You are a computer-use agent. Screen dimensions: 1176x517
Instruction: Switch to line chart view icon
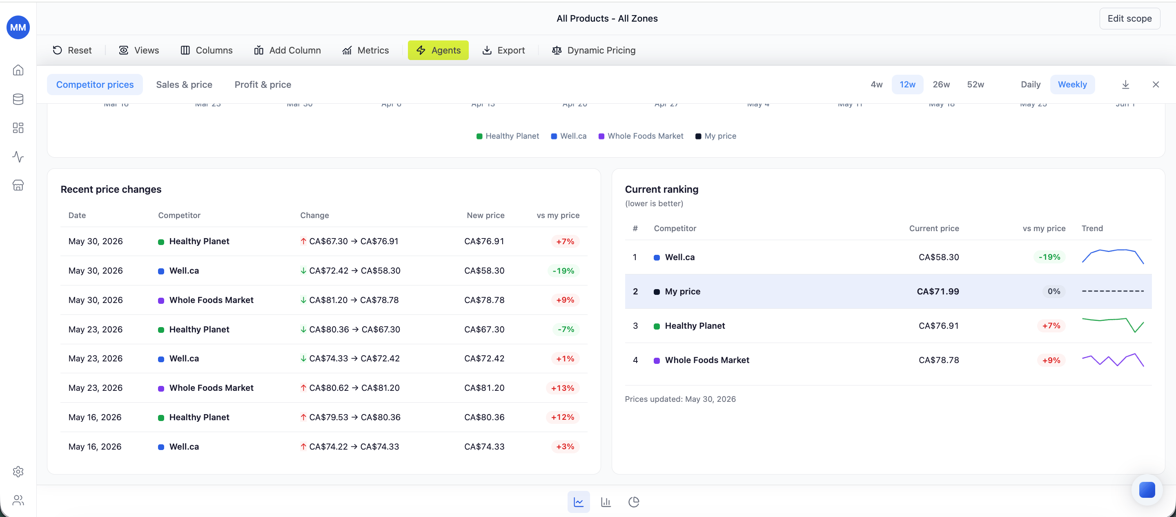(579, 502)
